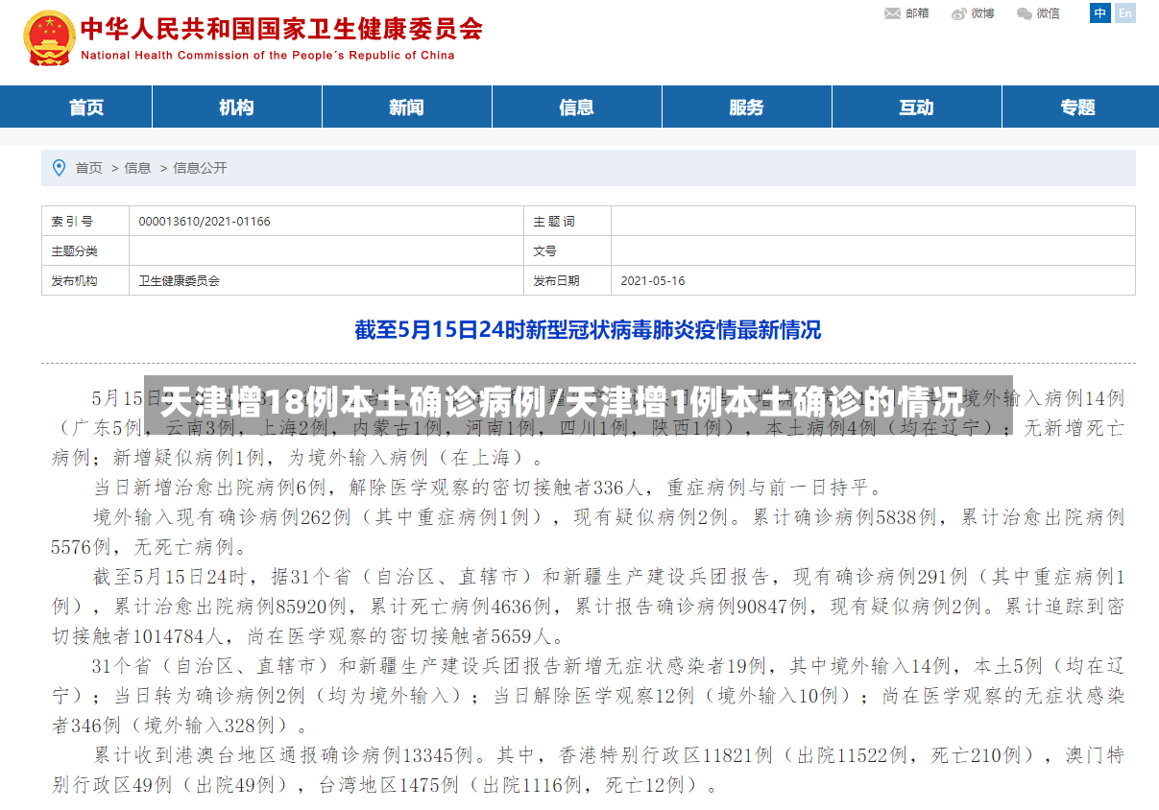Open the 新闻 navigation tab
Screen dimensions: 1159x810
pyautogui.click(x=406, y=107)
